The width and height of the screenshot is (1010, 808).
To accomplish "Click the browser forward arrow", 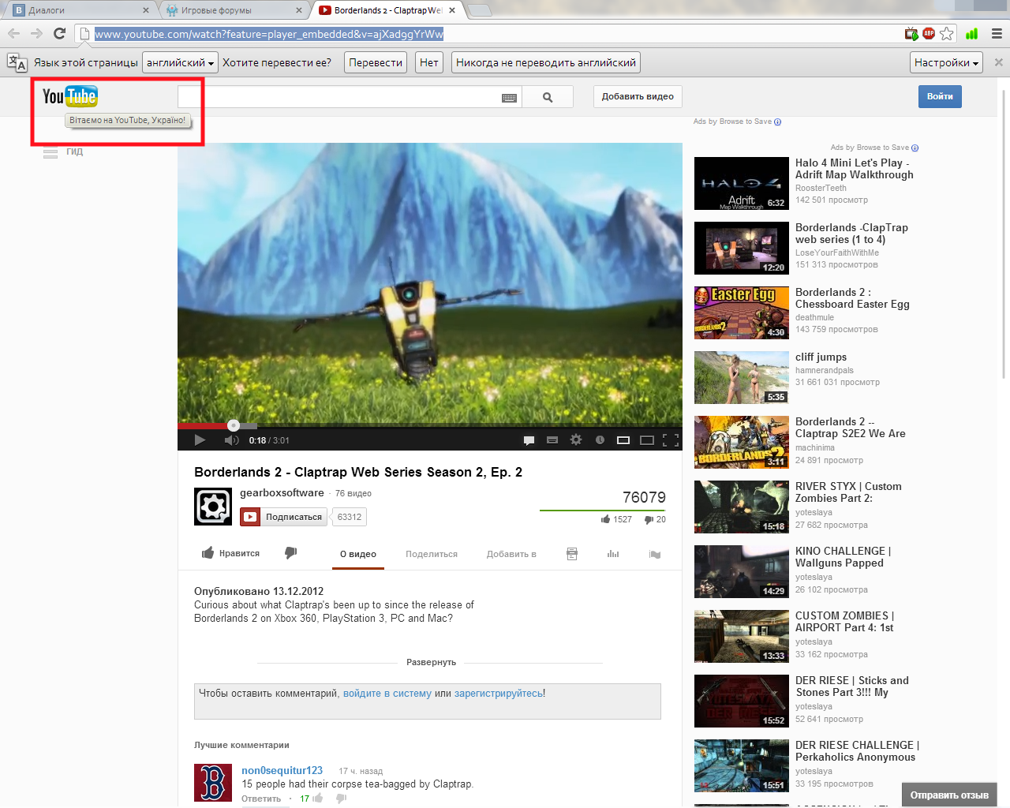I will [36, 33].
